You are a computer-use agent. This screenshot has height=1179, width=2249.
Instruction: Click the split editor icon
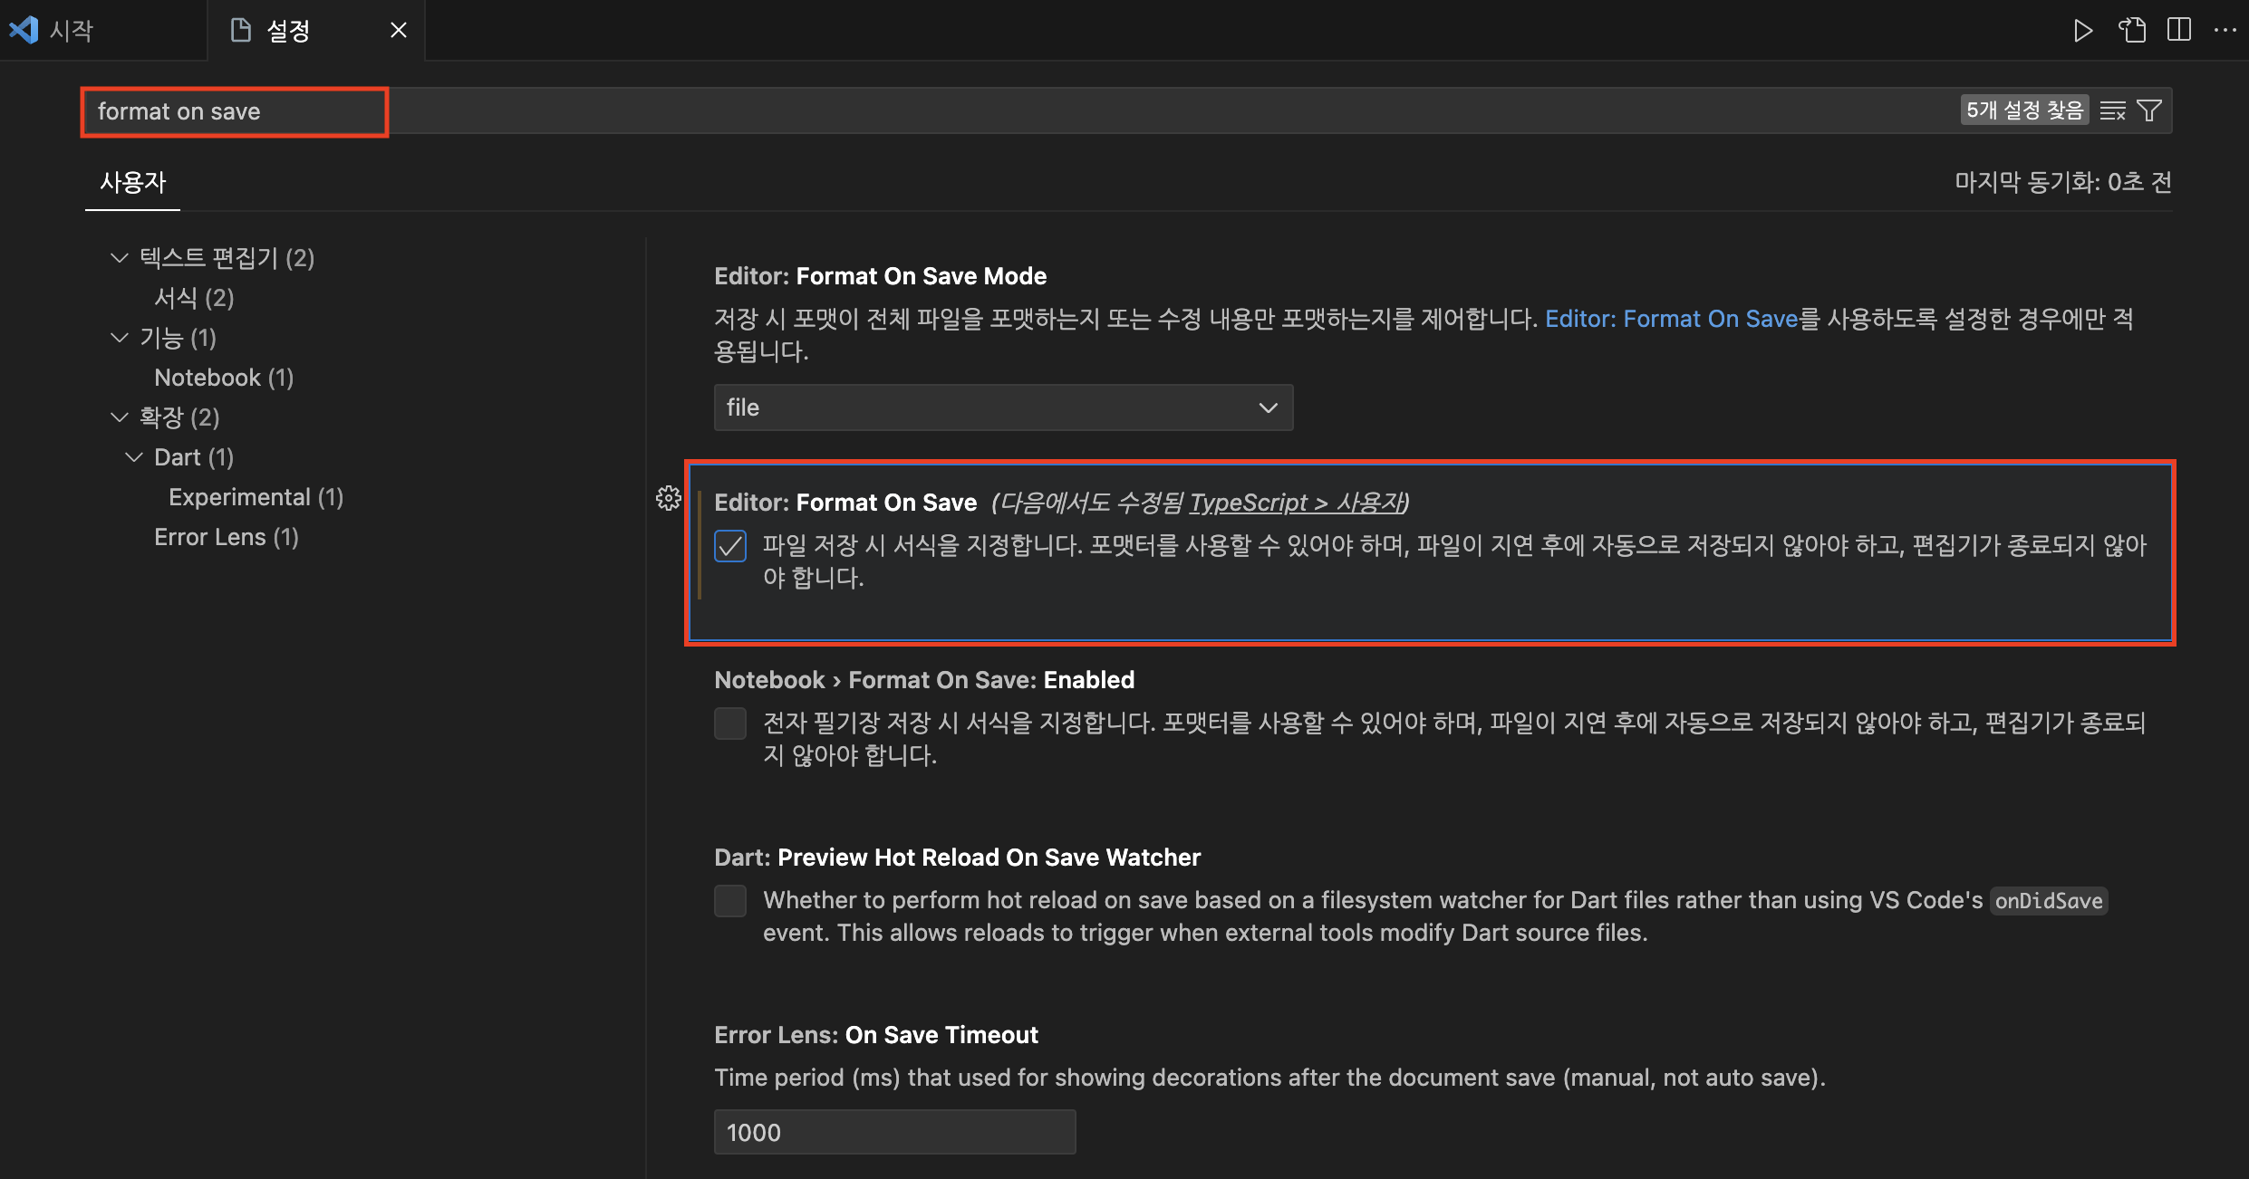tap(2179, 31)
